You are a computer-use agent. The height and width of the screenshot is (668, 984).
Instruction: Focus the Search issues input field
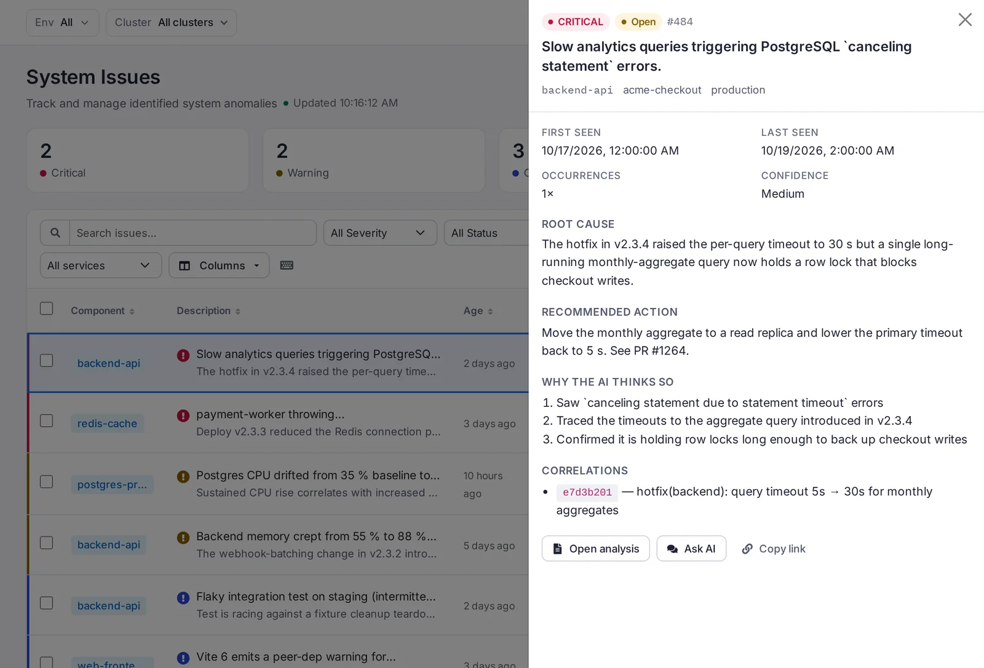click(193, 233)
